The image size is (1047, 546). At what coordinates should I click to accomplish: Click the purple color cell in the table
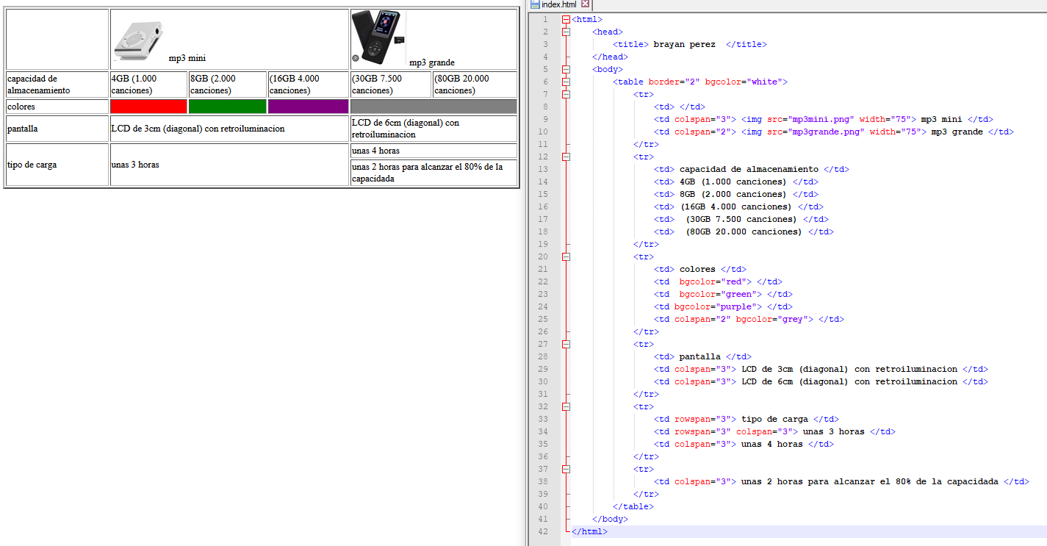click(x=308, y=107)
